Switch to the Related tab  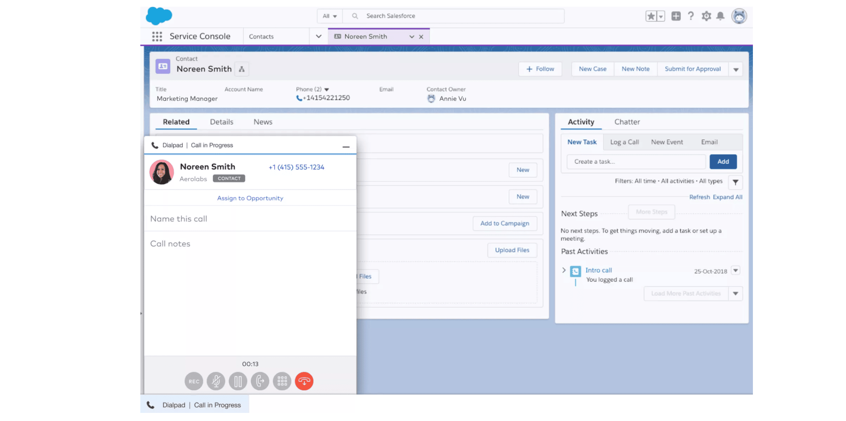(176, 122)
